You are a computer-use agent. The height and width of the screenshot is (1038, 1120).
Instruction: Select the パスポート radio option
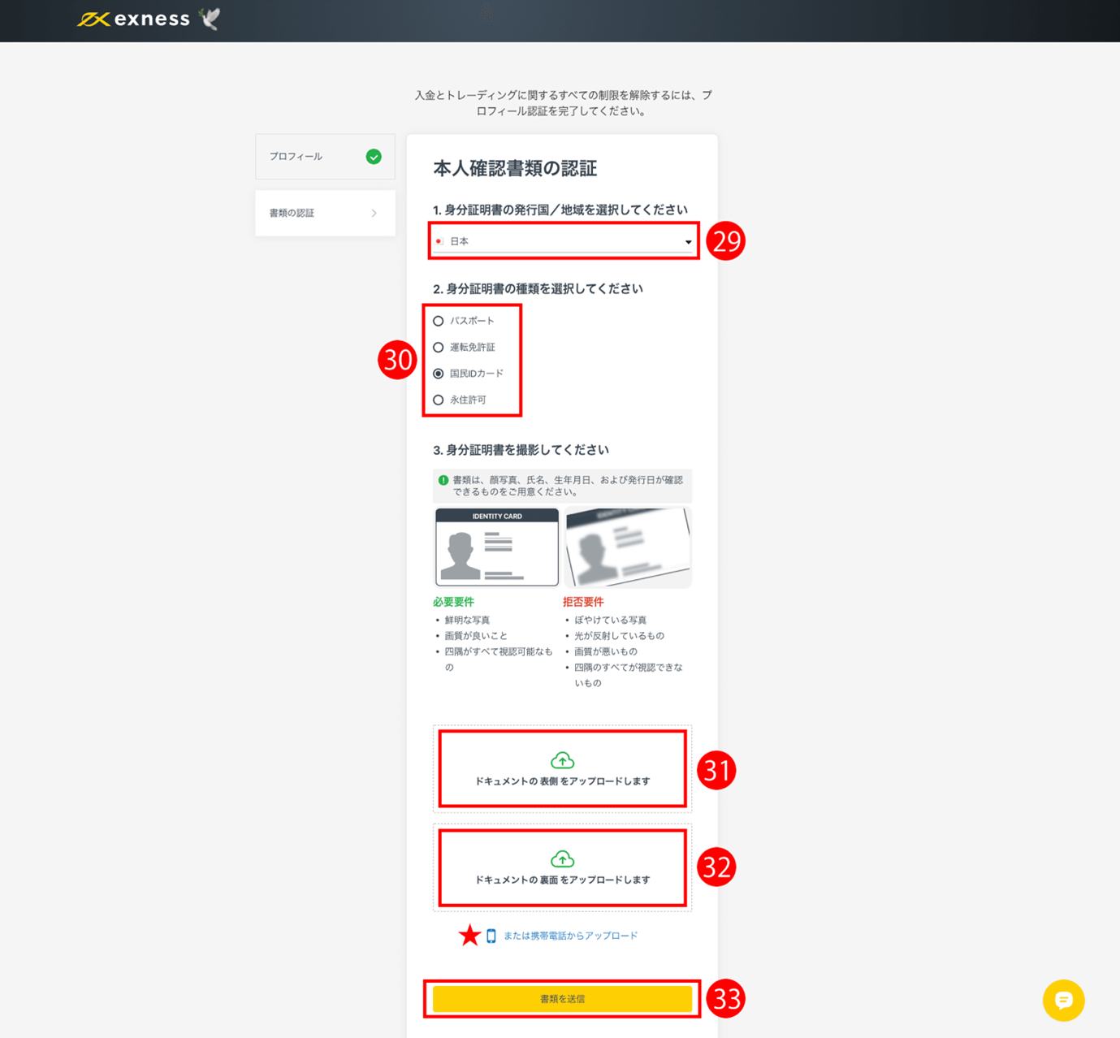(439, 321)
